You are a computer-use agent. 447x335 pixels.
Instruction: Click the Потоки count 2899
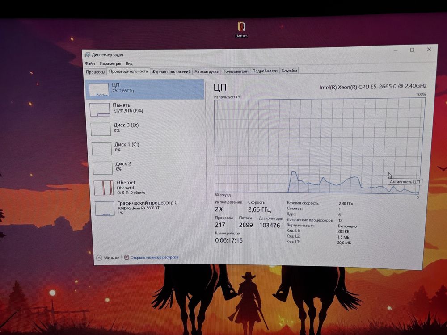click(x=246, y=225)
